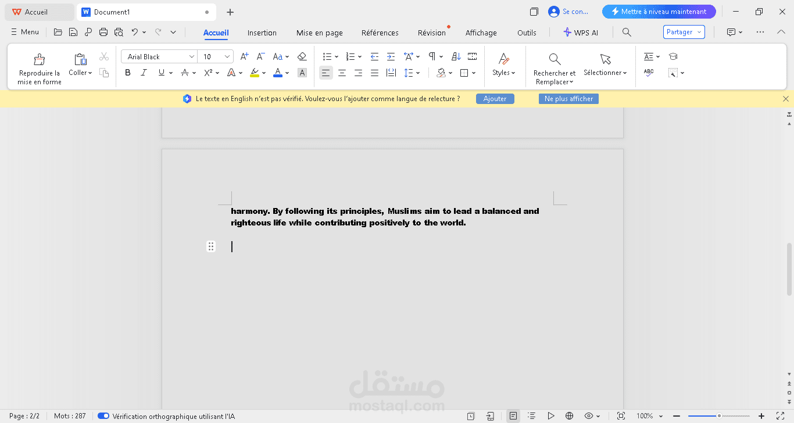794x423 pixels.
Task: Click Se connecter account link
Action: tap(569, 12)
